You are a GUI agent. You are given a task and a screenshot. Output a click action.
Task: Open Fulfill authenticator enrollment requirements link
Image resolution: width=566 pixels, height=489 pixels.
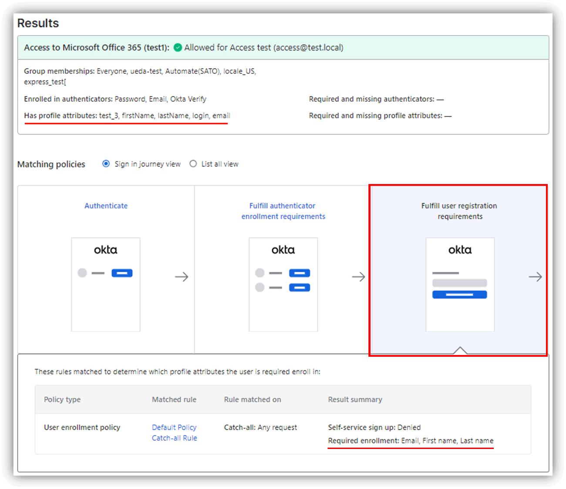[x=283, y=211]
